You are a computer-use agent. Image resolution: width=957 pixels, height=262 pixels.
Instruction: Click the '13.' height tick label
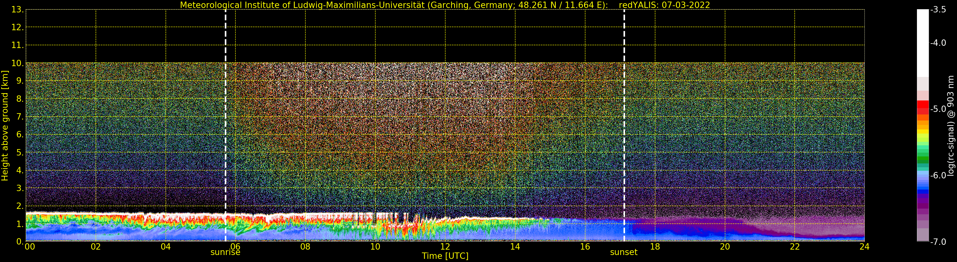[17, 10]
